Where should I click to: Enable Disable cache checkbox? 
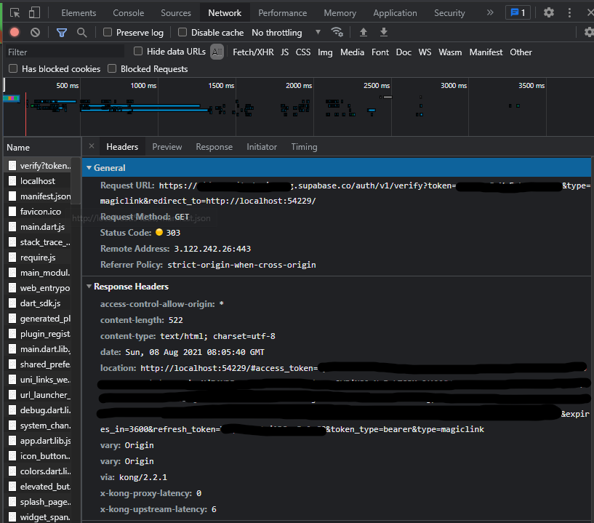(x=182, y=32)
